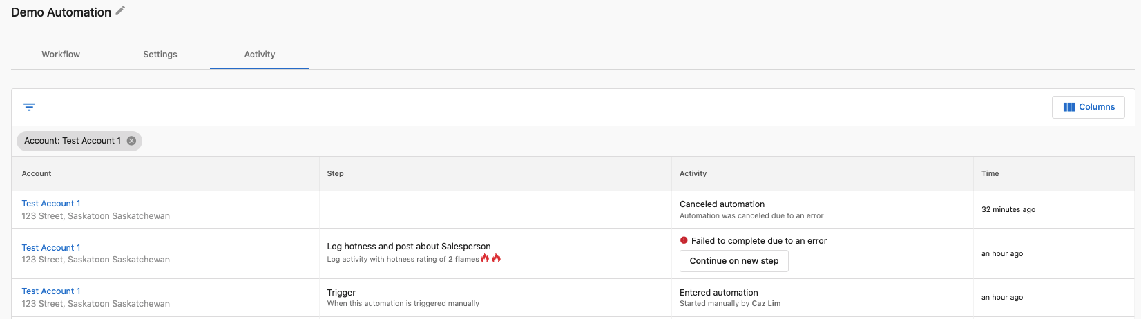This screenshot has width=1141, height=319.
Task: Open the Settings tab
Action: tap(160, 54)
